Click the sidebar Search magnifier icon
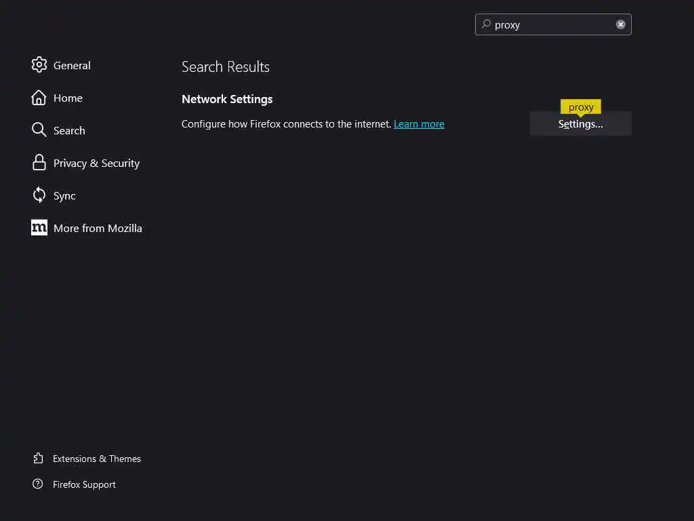The width and height of the screenshot is (694, 521). (x=39, y=130)
